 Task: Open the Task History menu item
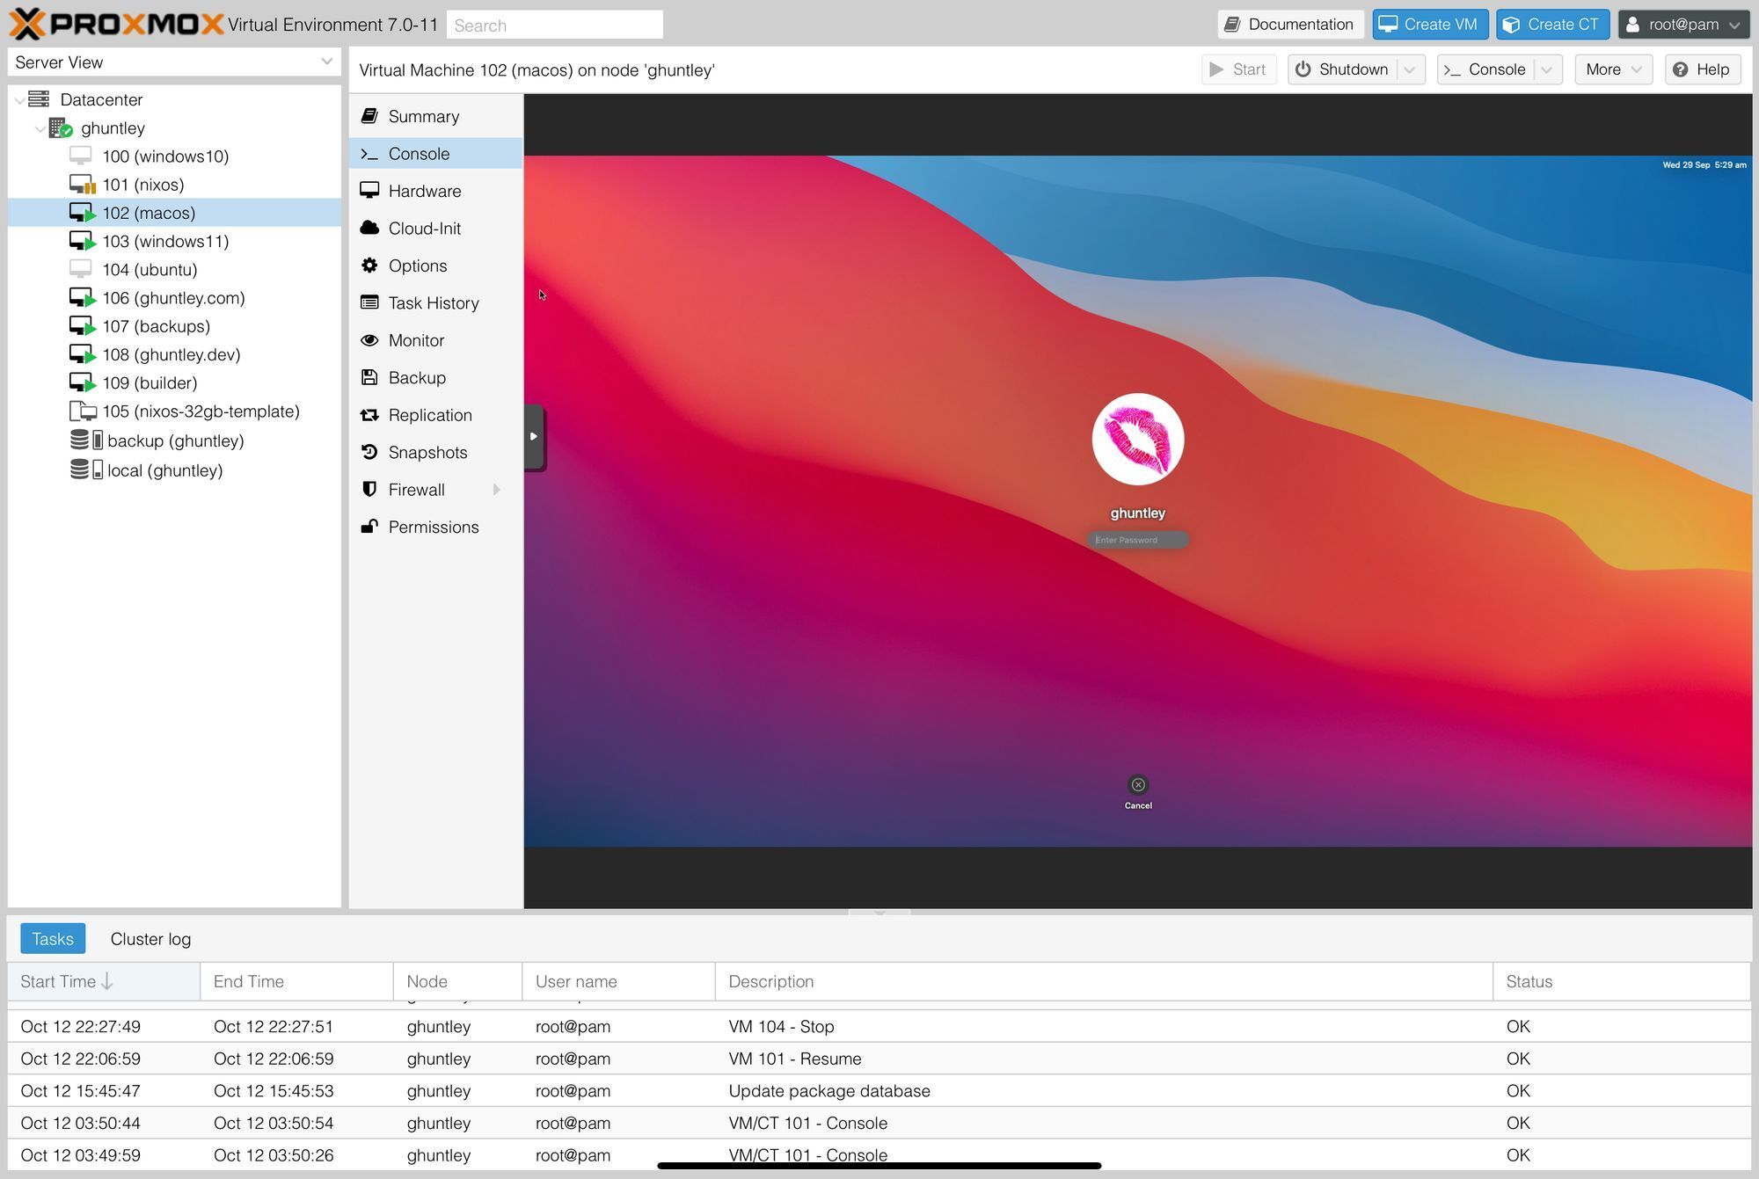pos(433,302)
